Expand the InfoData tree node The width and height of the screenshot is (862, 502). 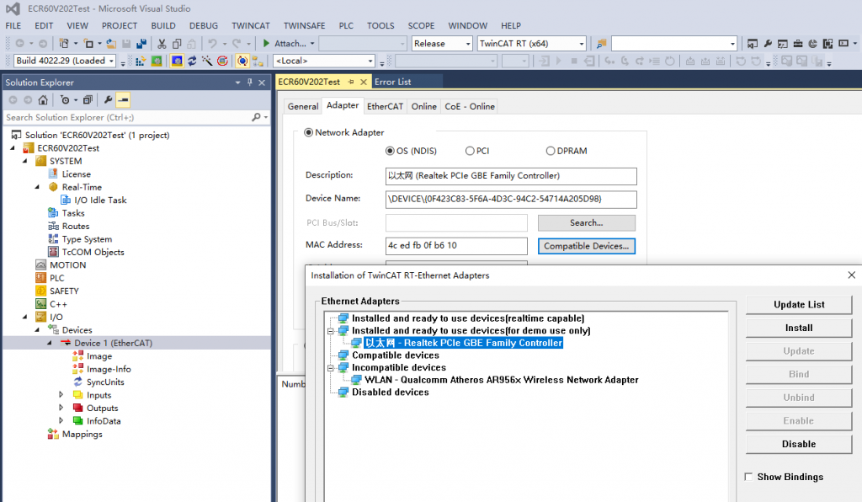61,420
